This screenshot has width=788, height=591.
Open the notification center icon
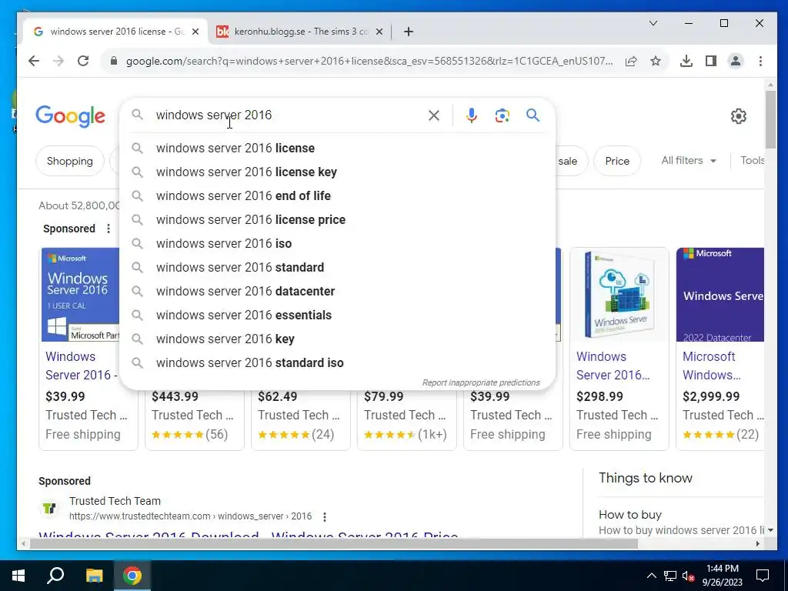coord(763,576)
